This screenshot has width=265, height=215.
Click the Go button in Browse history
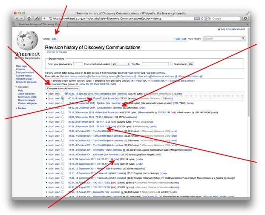coord(191,64)
